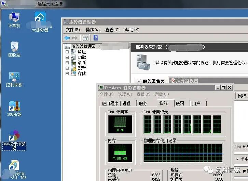Toggle the console tree pane toolbar icon
Screen dimensions: 248x181
[x=85, y=38]
